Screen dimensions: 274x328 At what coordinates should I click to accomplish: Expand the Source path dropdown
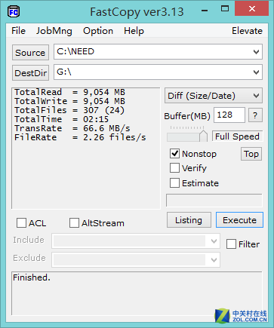(256, 52)
